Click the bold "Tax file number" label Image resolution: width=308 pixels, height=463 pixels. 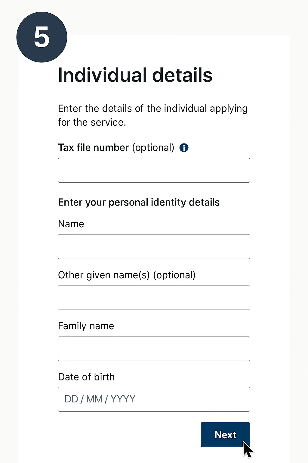pyautogui.click(x=93, y=148)
